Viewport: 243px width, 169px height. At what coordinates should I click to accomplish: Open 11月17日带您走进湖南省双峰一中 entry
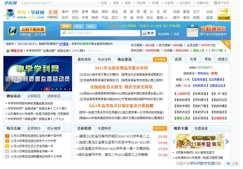point(32,151)
